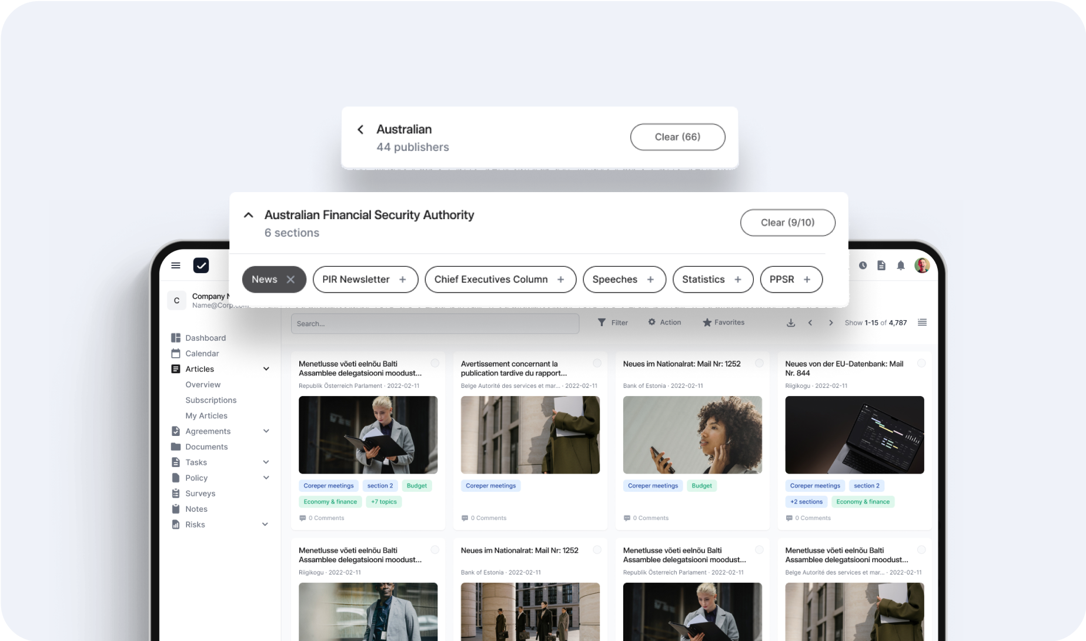Viewport: 1086px width, 641px height.
Task: Open thumbnail of woman on phone
Action: [692, 435]
